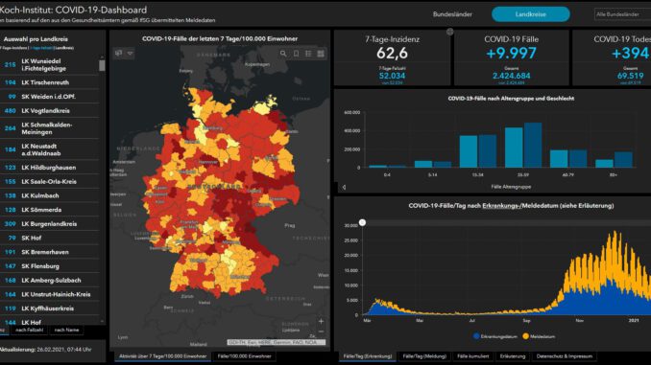
Task: Click the expand circle beside 7-Tage-Inzidenz
Action: click(449, 32)
